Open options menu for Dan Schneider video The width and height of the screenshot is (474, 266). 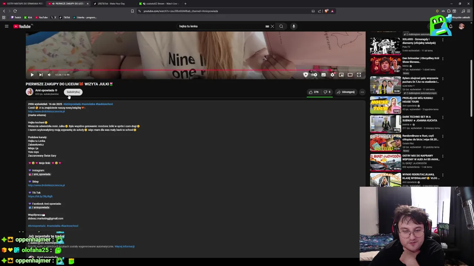tap(443, 58)
